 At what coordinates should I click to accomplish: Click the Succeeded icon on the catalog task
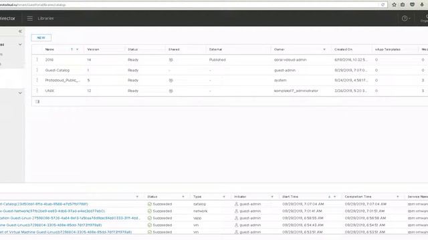tap(150, 204)
